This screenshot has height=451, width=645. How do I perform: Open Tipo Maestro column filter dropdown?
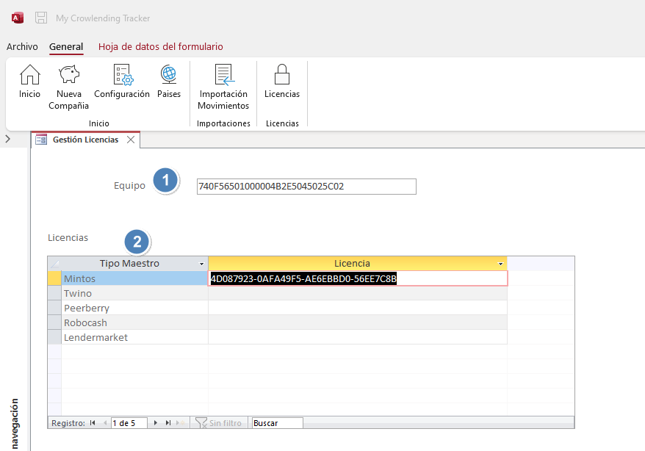point(202,264)
